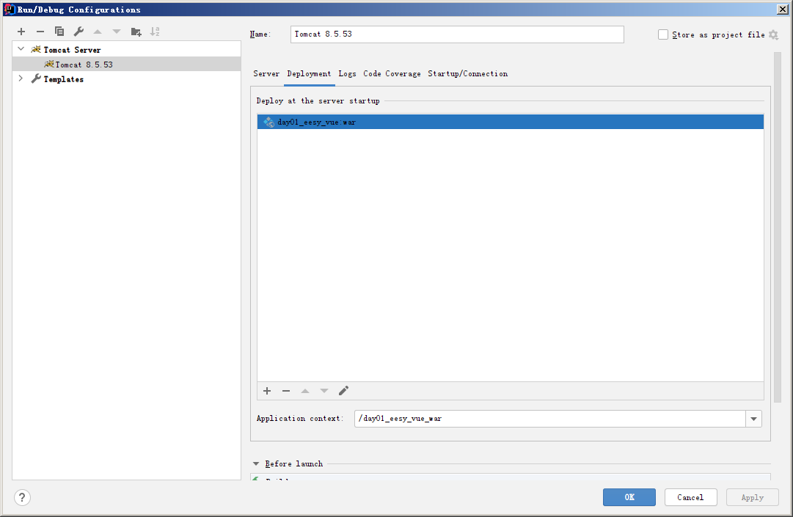Open the Startup/Connection tab

[468, 74]
